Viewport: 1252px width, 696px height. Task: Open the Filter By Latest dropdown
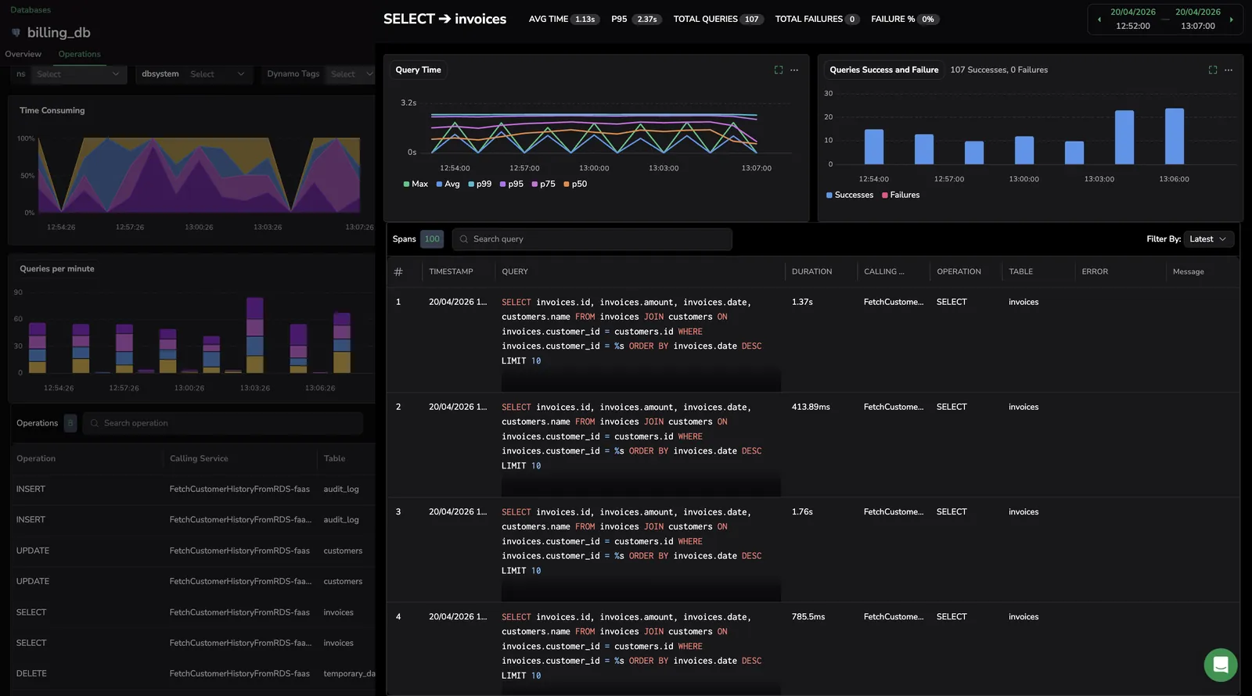(1208, 239)
